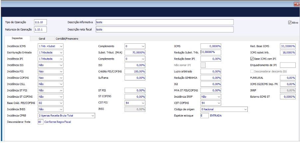Open Incidência COFINS dropdown
Screen dimensions: 300x143
coord(51,78)
